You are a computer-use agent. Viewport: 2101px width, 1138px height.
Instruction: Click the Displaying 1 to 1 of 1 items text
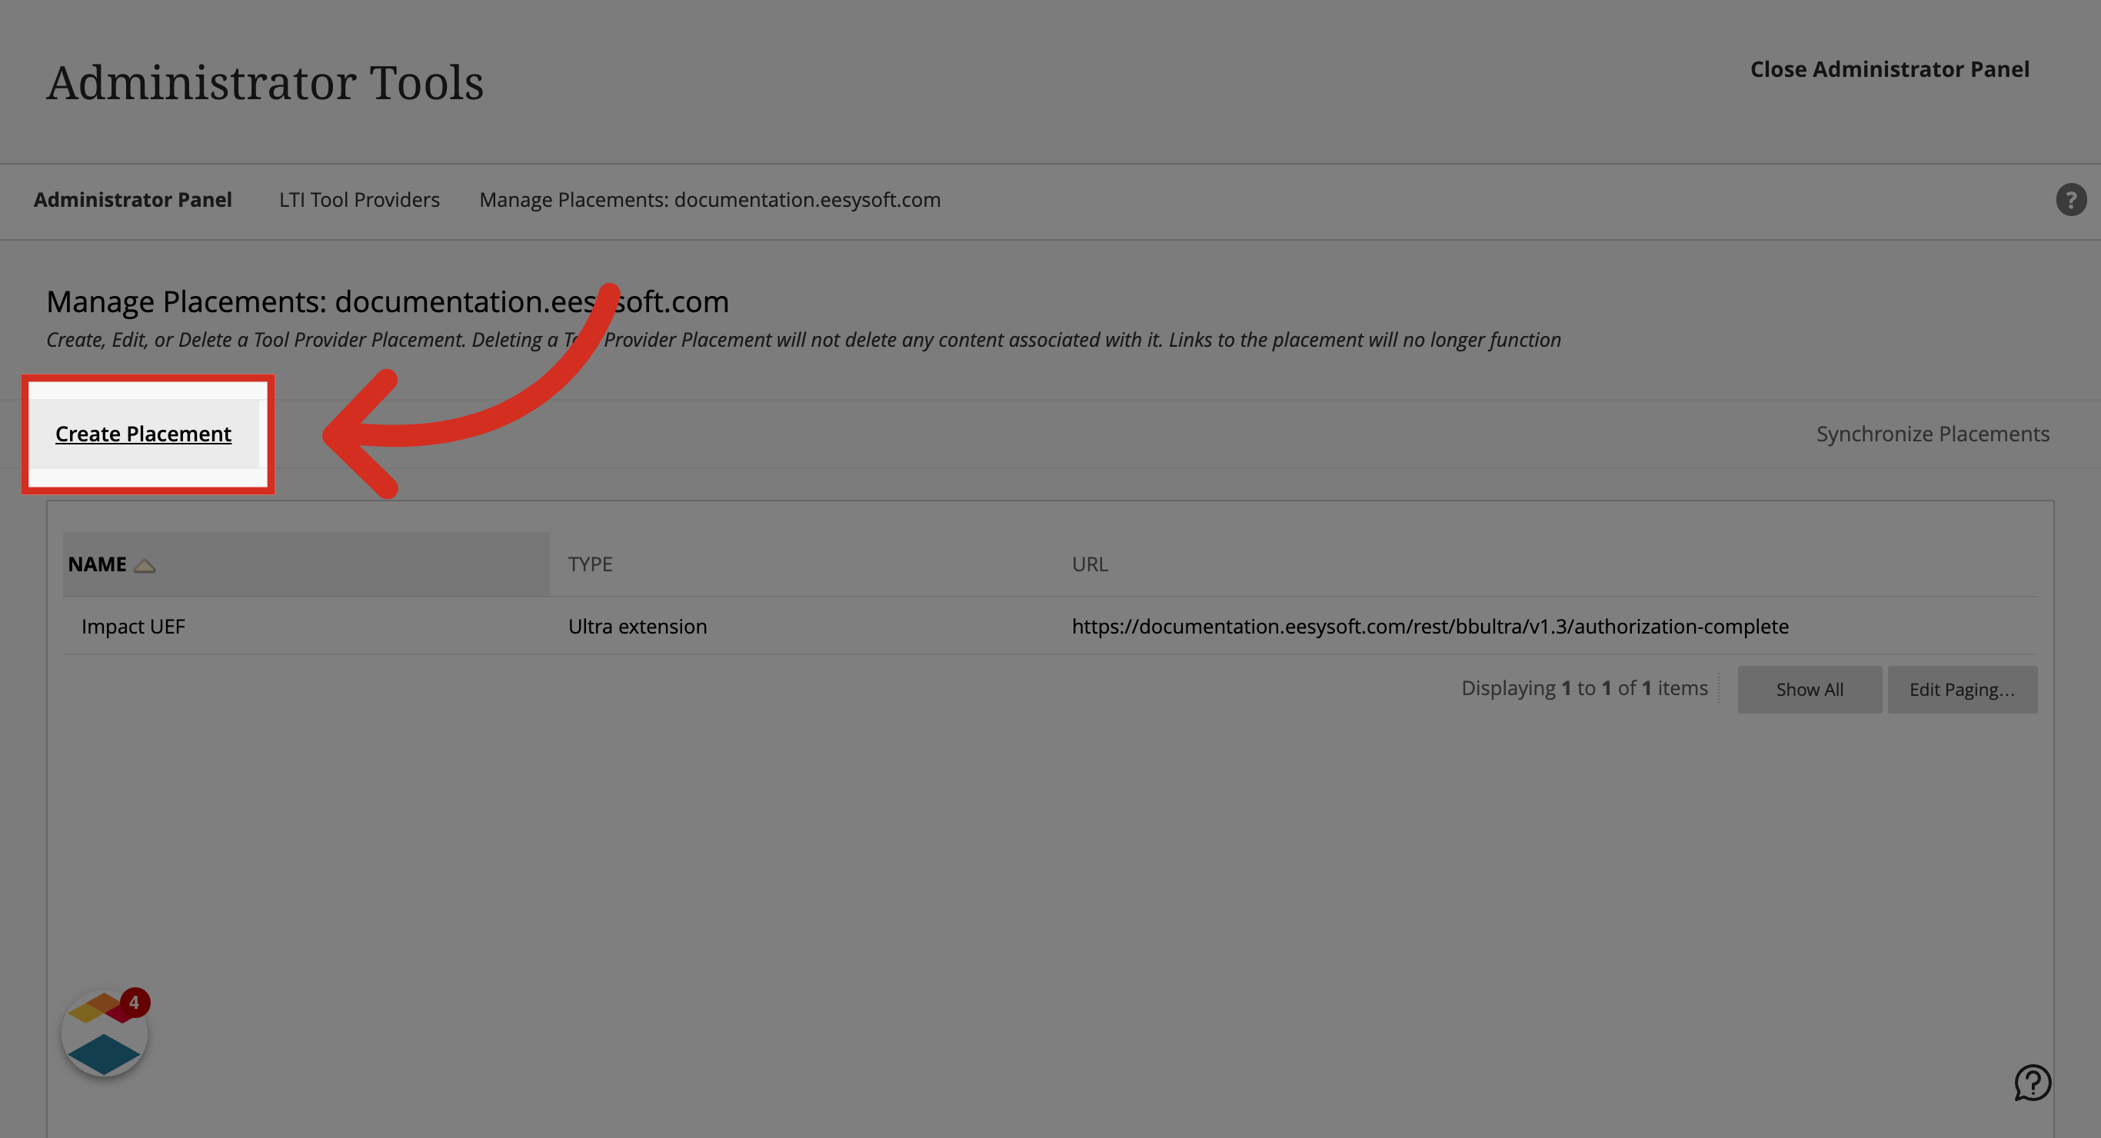click(1584, 688)
